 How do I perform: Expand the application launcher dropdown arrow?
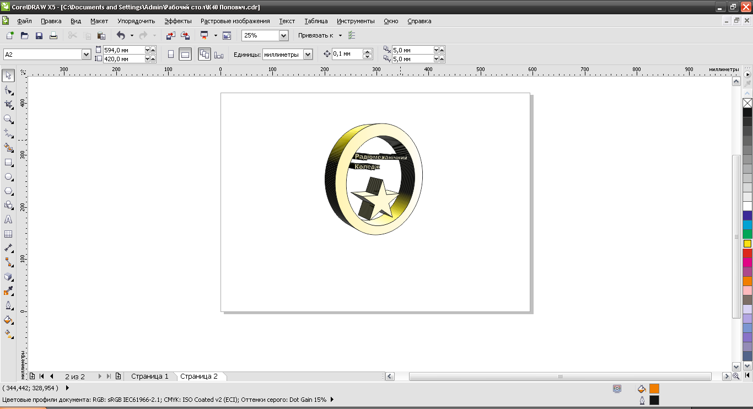click(x=216, y=35)
